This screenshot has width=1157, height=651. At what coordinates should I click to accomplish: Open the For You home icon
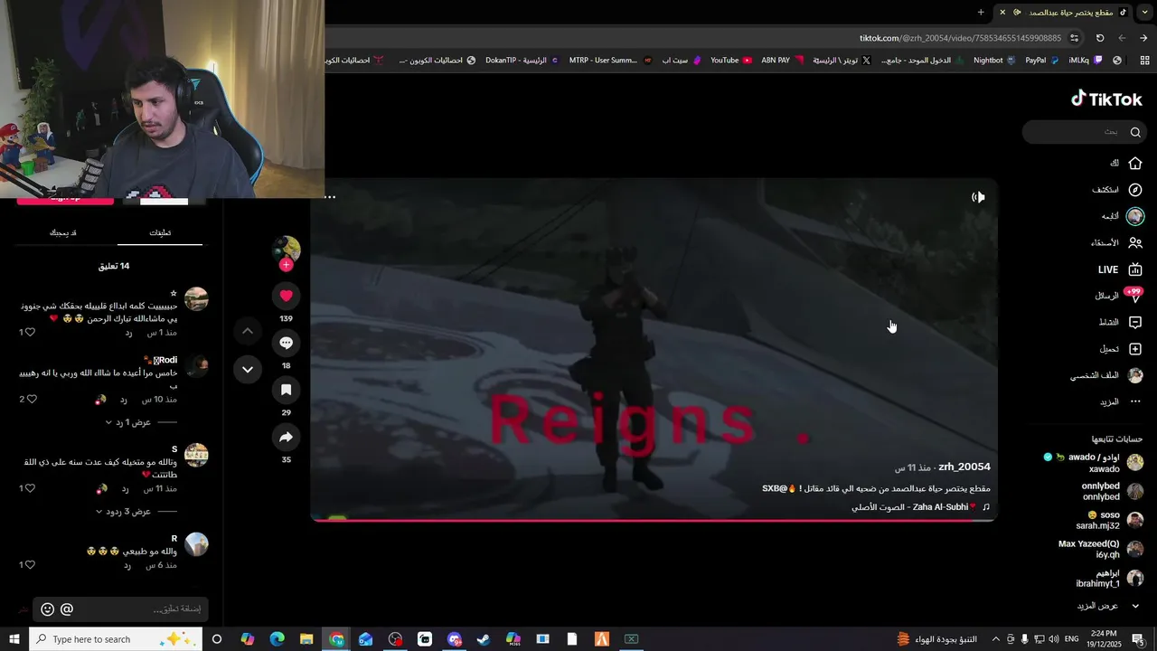(1134, 164)
